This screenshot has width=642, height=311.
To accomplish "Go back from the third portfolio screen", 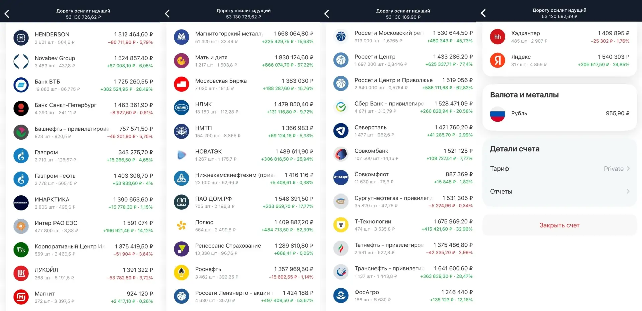I will 327,14.
